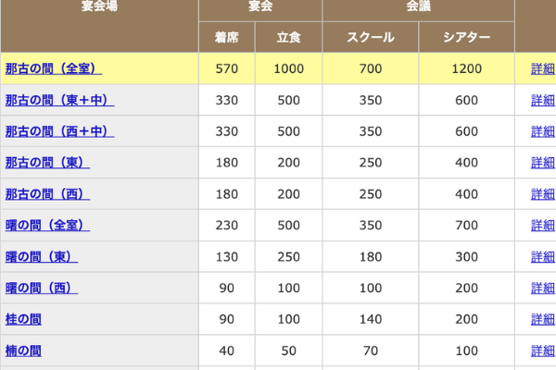The width and height of the screenshot is (556, 370).
Task: Show 詳細 for 曙の間（全室）
Action: (x=543, y=225)
